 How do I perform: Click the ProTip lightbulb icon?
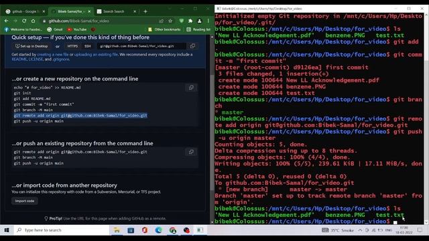click(46, 218)
